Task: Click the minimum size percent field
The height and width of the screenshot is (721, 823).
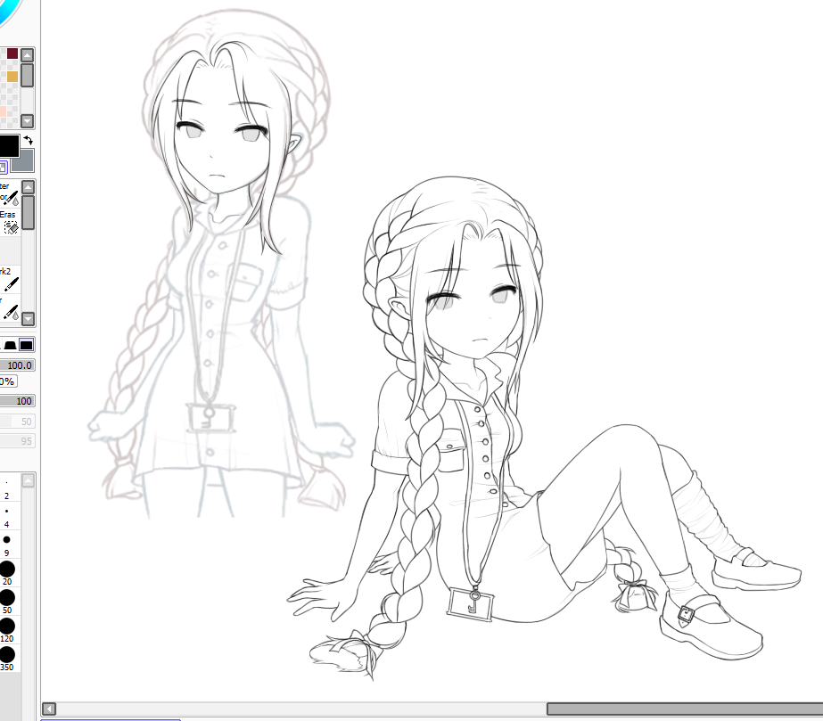Action: [8, 381]
